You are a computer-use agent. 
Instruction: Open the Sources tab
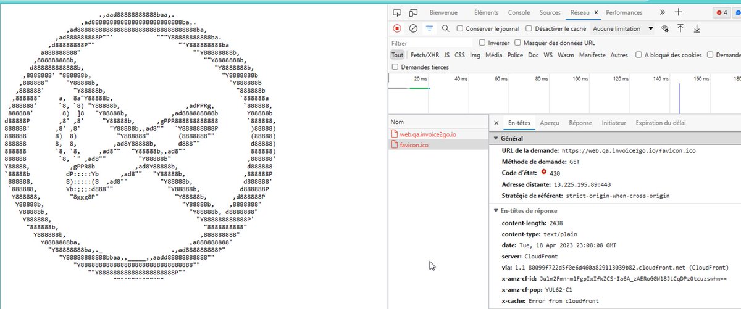pyautogui.click(x=550, y=12)
